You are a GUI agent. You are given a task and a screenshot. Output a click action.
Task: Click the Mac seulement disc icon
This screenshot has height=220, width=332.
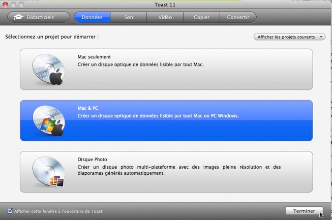pos(48,70)
